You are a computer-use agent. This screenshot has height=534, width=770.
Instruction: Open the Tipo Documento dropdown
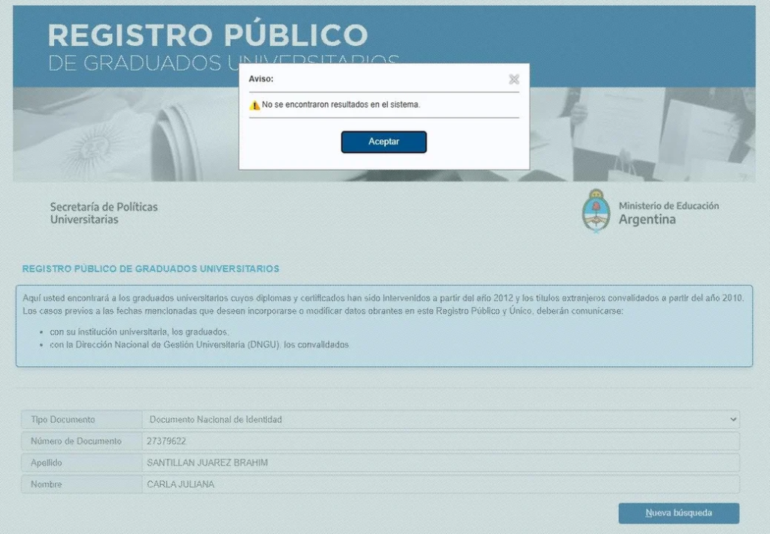(440, 420)
